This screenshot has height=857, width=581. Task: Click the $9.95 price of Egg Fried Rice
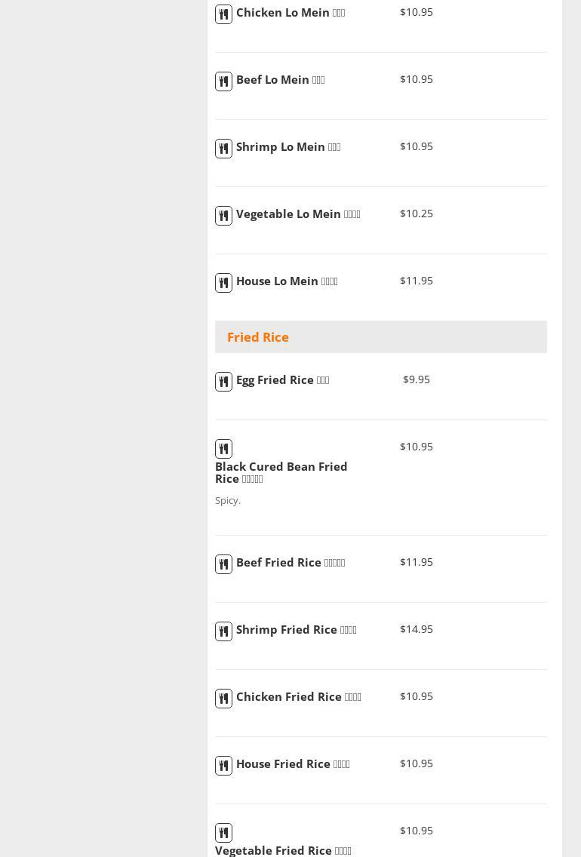417,379
